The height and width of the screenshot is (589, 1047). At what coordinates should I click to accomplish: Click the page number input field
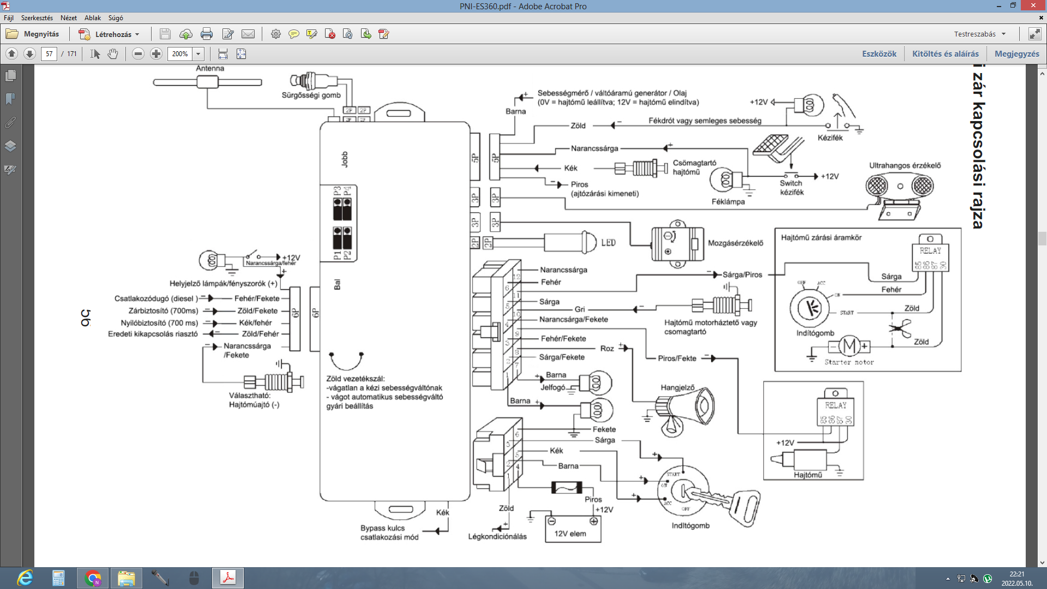point(49,54)
